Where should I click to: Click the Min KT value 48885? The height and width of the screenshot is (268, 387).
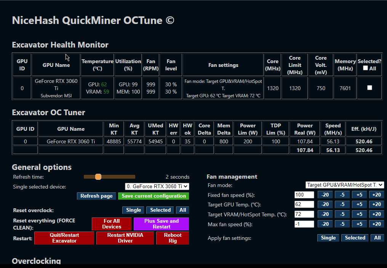(x=114, y=141)
